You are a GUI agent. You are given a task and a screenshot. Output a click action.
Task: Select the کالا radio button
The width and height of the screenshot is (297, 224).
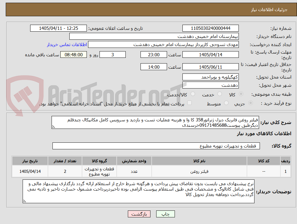click(241, 94)
